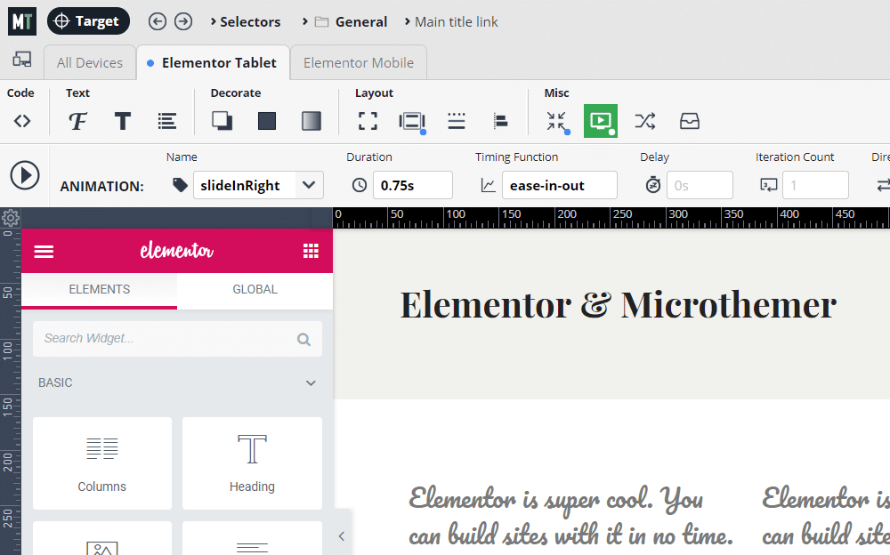Select the Text Editor widget card
The height and width of the screenshot is (555, 890).
click(x=252, y=538)
